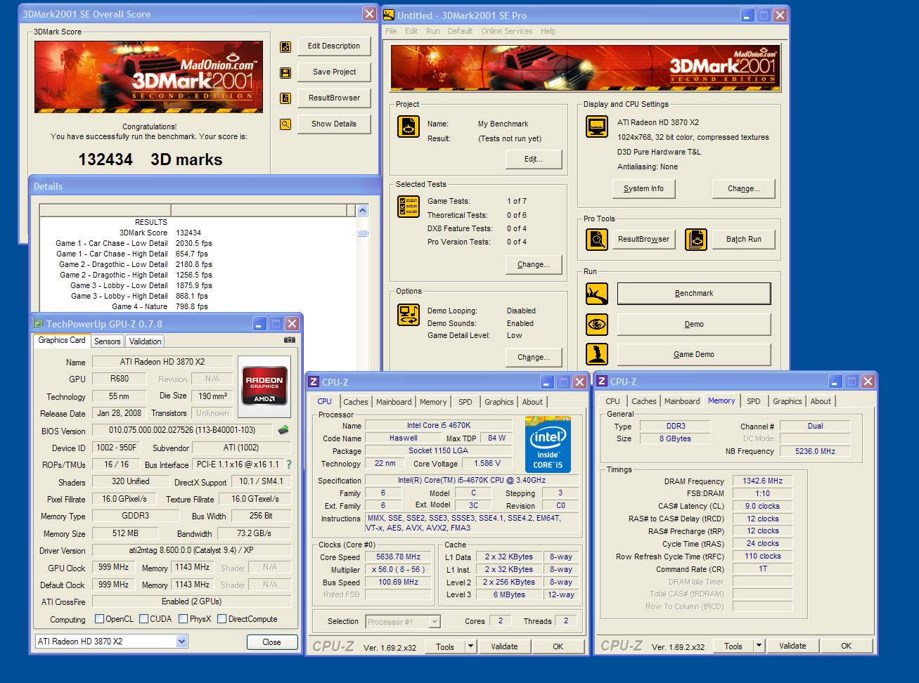This screenshot has height=683, width=919.
Task: Open Tools dropdown arrow in left CPU-Z
Action: (x=471, y=646)
